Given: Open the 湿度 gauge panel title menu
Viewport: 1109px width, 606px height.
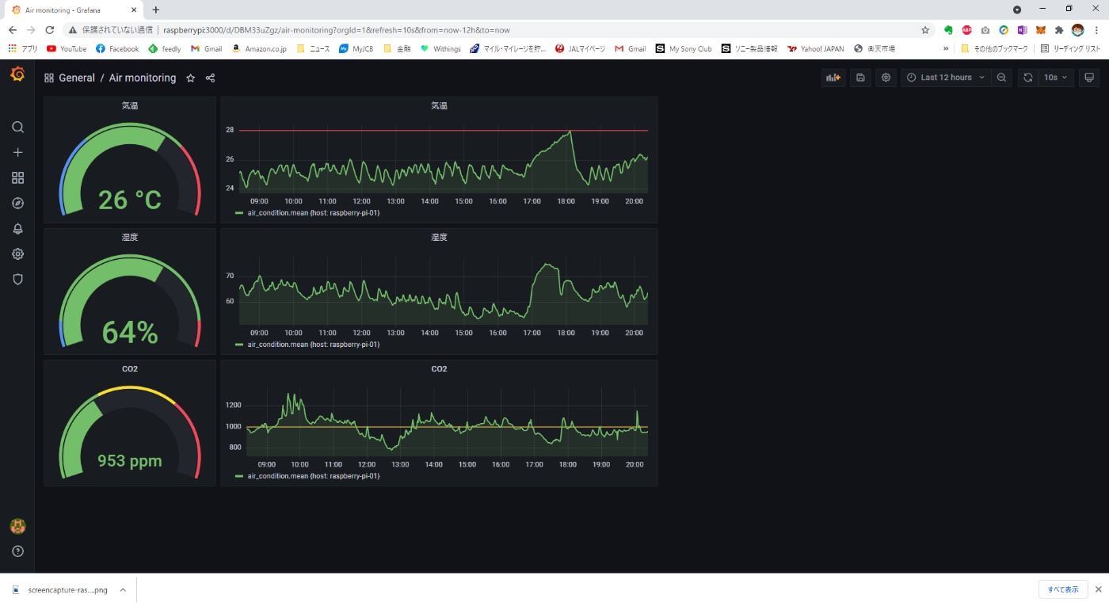Looking at the screenshot, I should (x=130, y=237).
